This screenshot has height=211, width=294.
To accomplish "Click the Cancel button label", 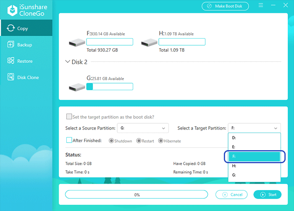I will (236, 195).
